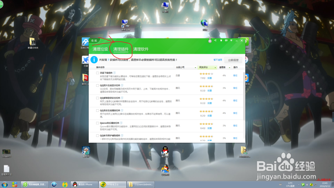The width and height of the screenshot is (334, 188).
Task: Check the QQ照片在线显示控件 checkbox
Action: click(97, 85)
